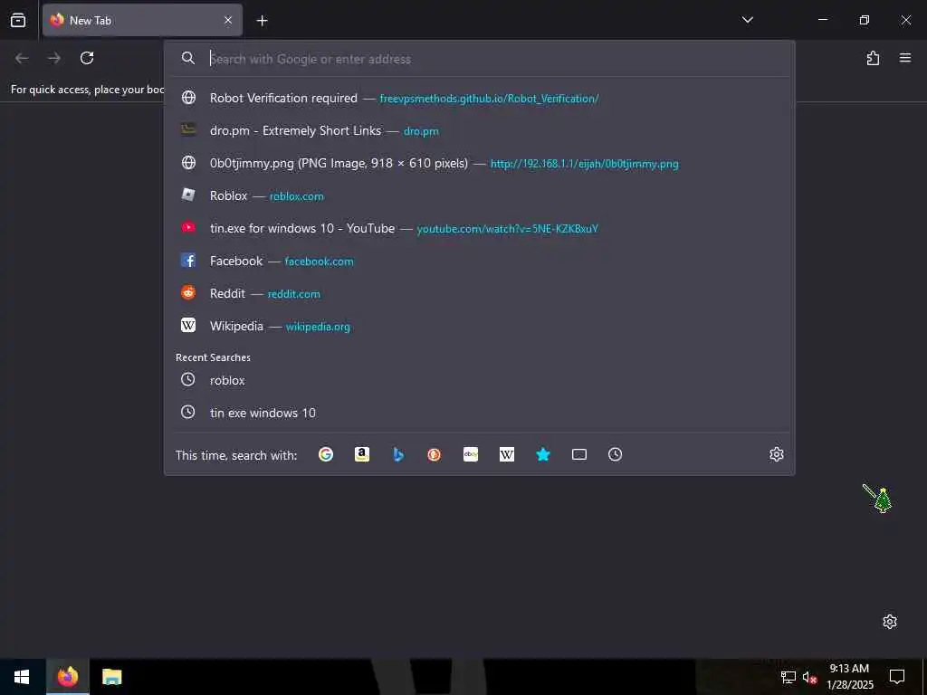Viewport: 927px width, 695px height.
Task: Open Firefox View in the tab strip
Action: click(18, 20)
